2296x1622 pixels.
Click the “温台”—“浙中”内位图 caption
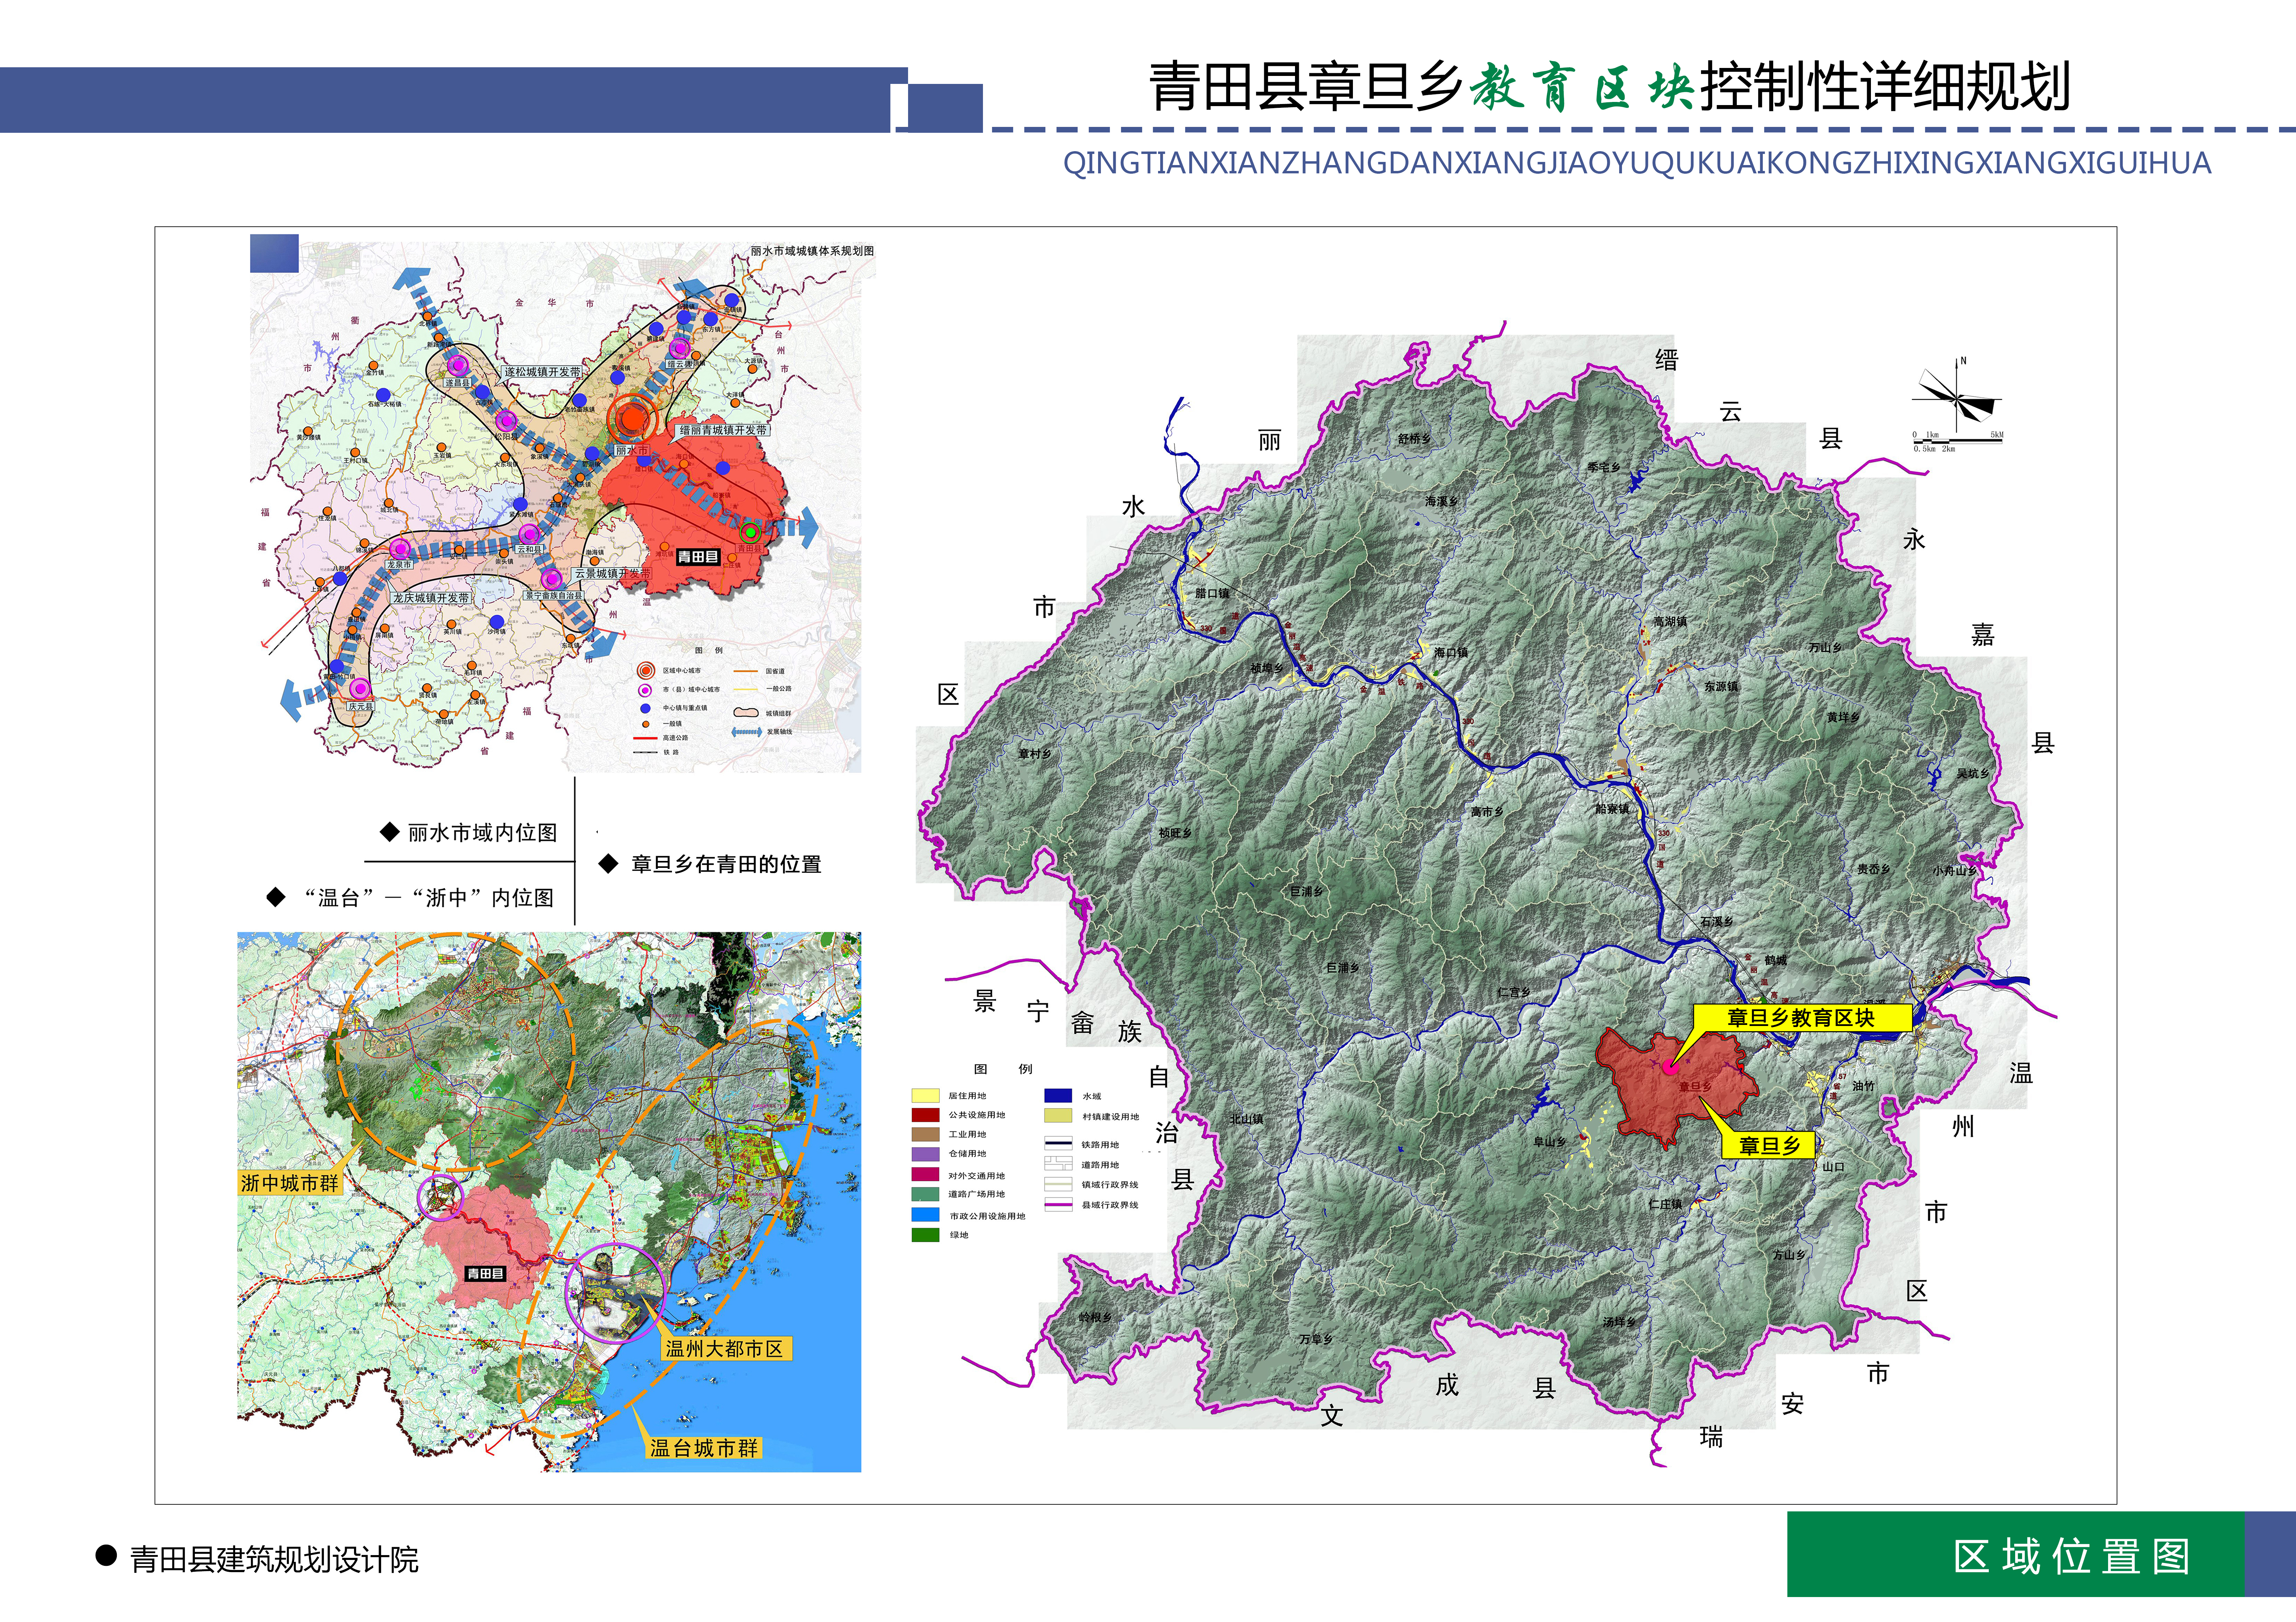pyautogui.click(x=428, y=898)
